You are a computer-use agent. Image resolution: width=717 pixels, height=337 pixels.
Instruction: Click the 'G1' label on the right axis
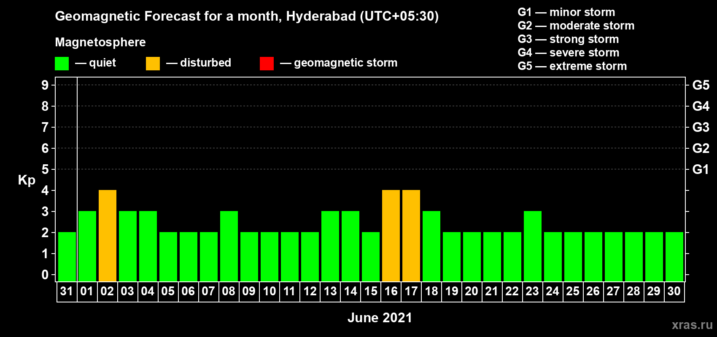701,169
